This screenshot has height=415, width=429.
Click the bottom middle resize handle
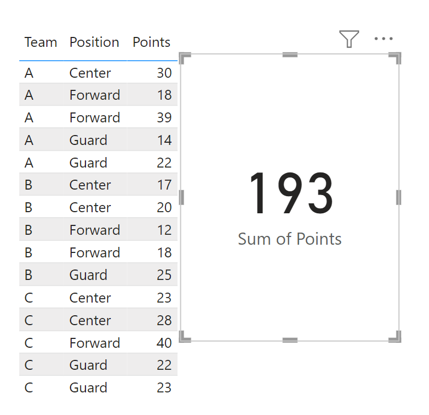pyautogui.click(x=290, y=340)
